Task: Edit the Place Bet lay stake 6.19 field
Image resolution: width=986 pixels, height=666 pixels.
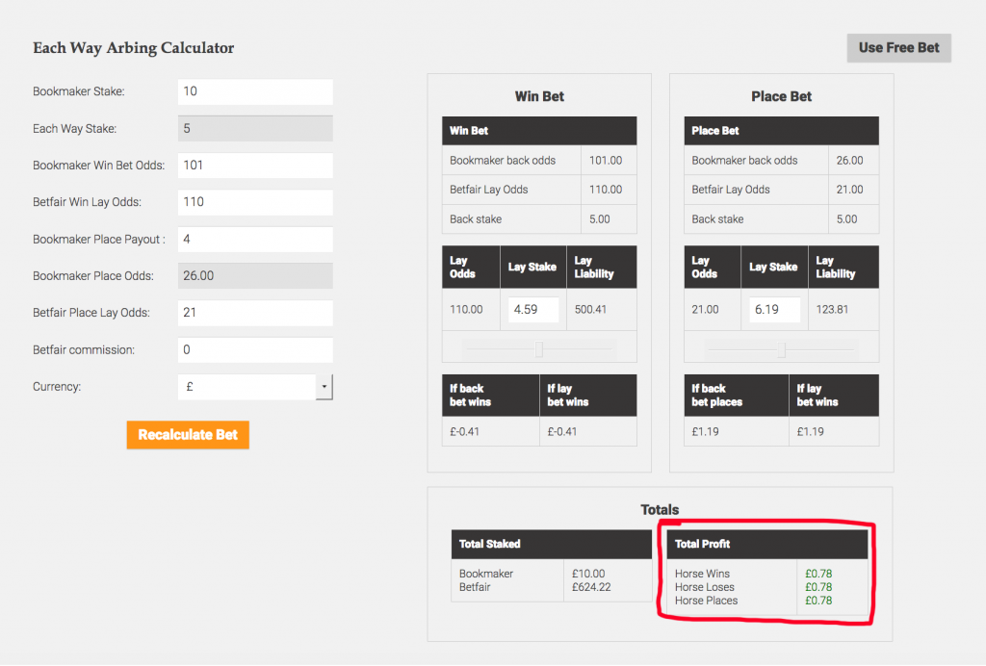Action: [x=774, y=310]
